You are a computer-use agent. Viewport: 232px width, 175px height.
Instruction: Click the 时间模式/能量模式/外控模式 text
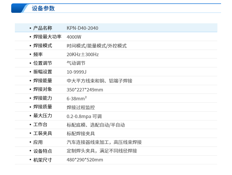(x=97, y=46)
